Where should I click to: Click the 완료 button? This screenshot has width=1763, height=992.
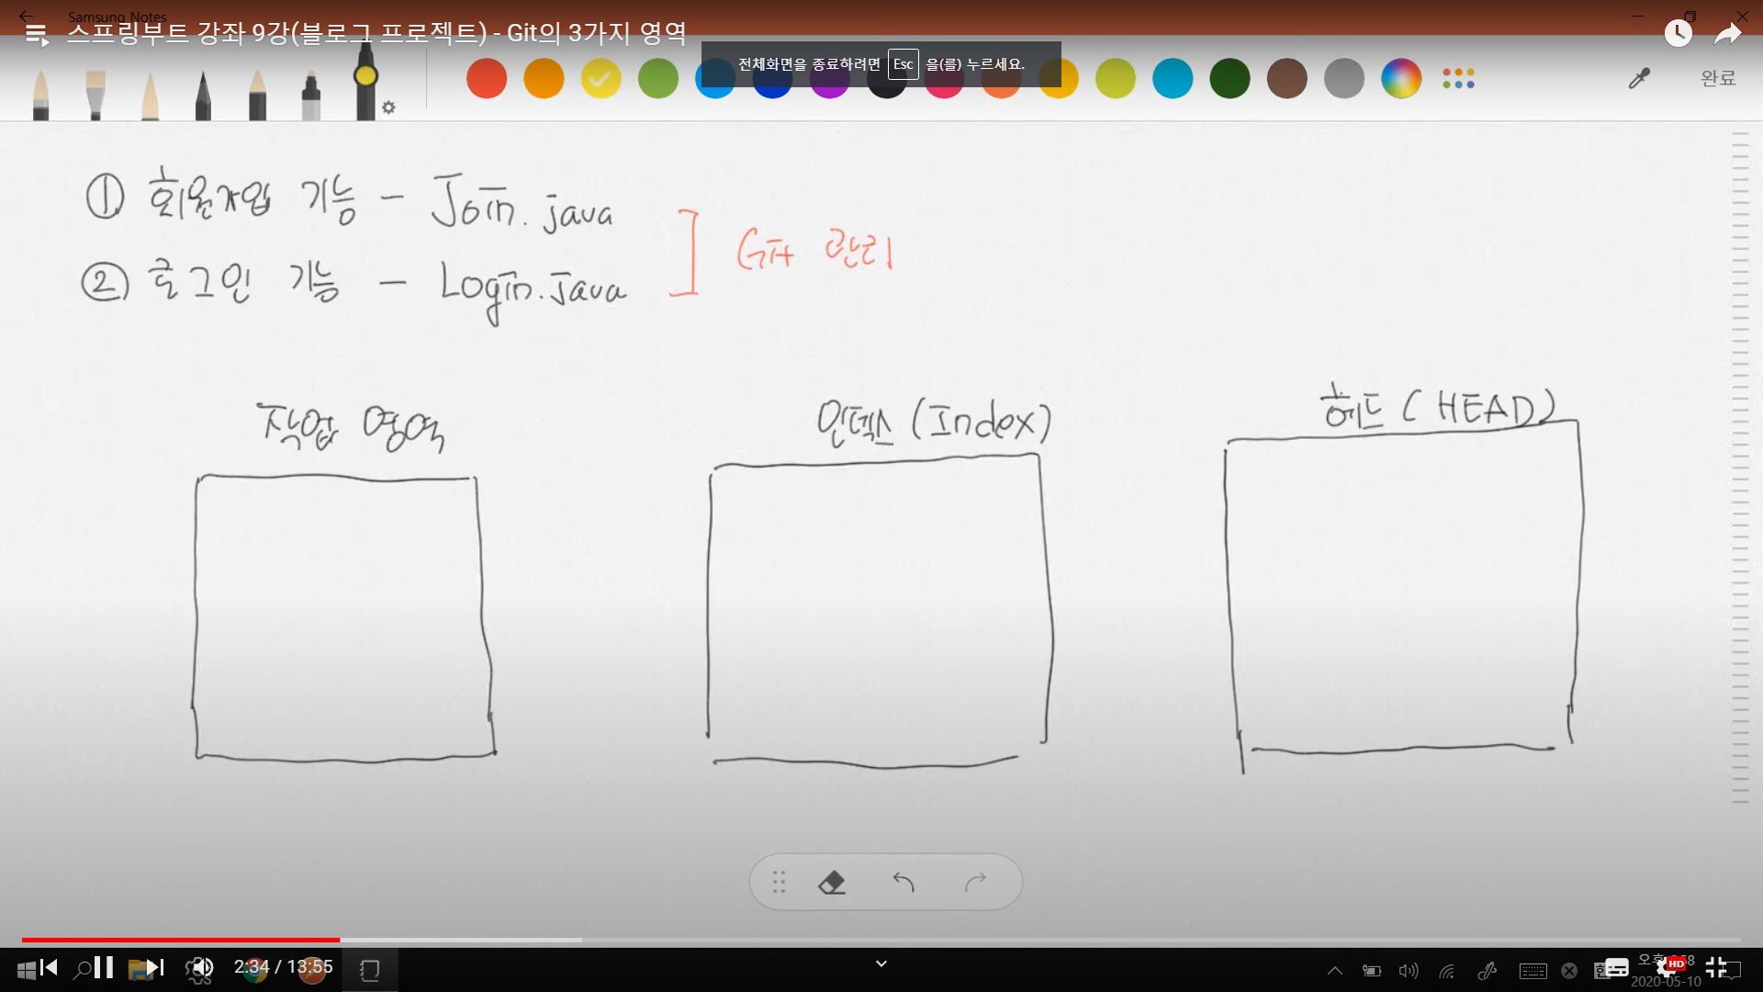1718,79
